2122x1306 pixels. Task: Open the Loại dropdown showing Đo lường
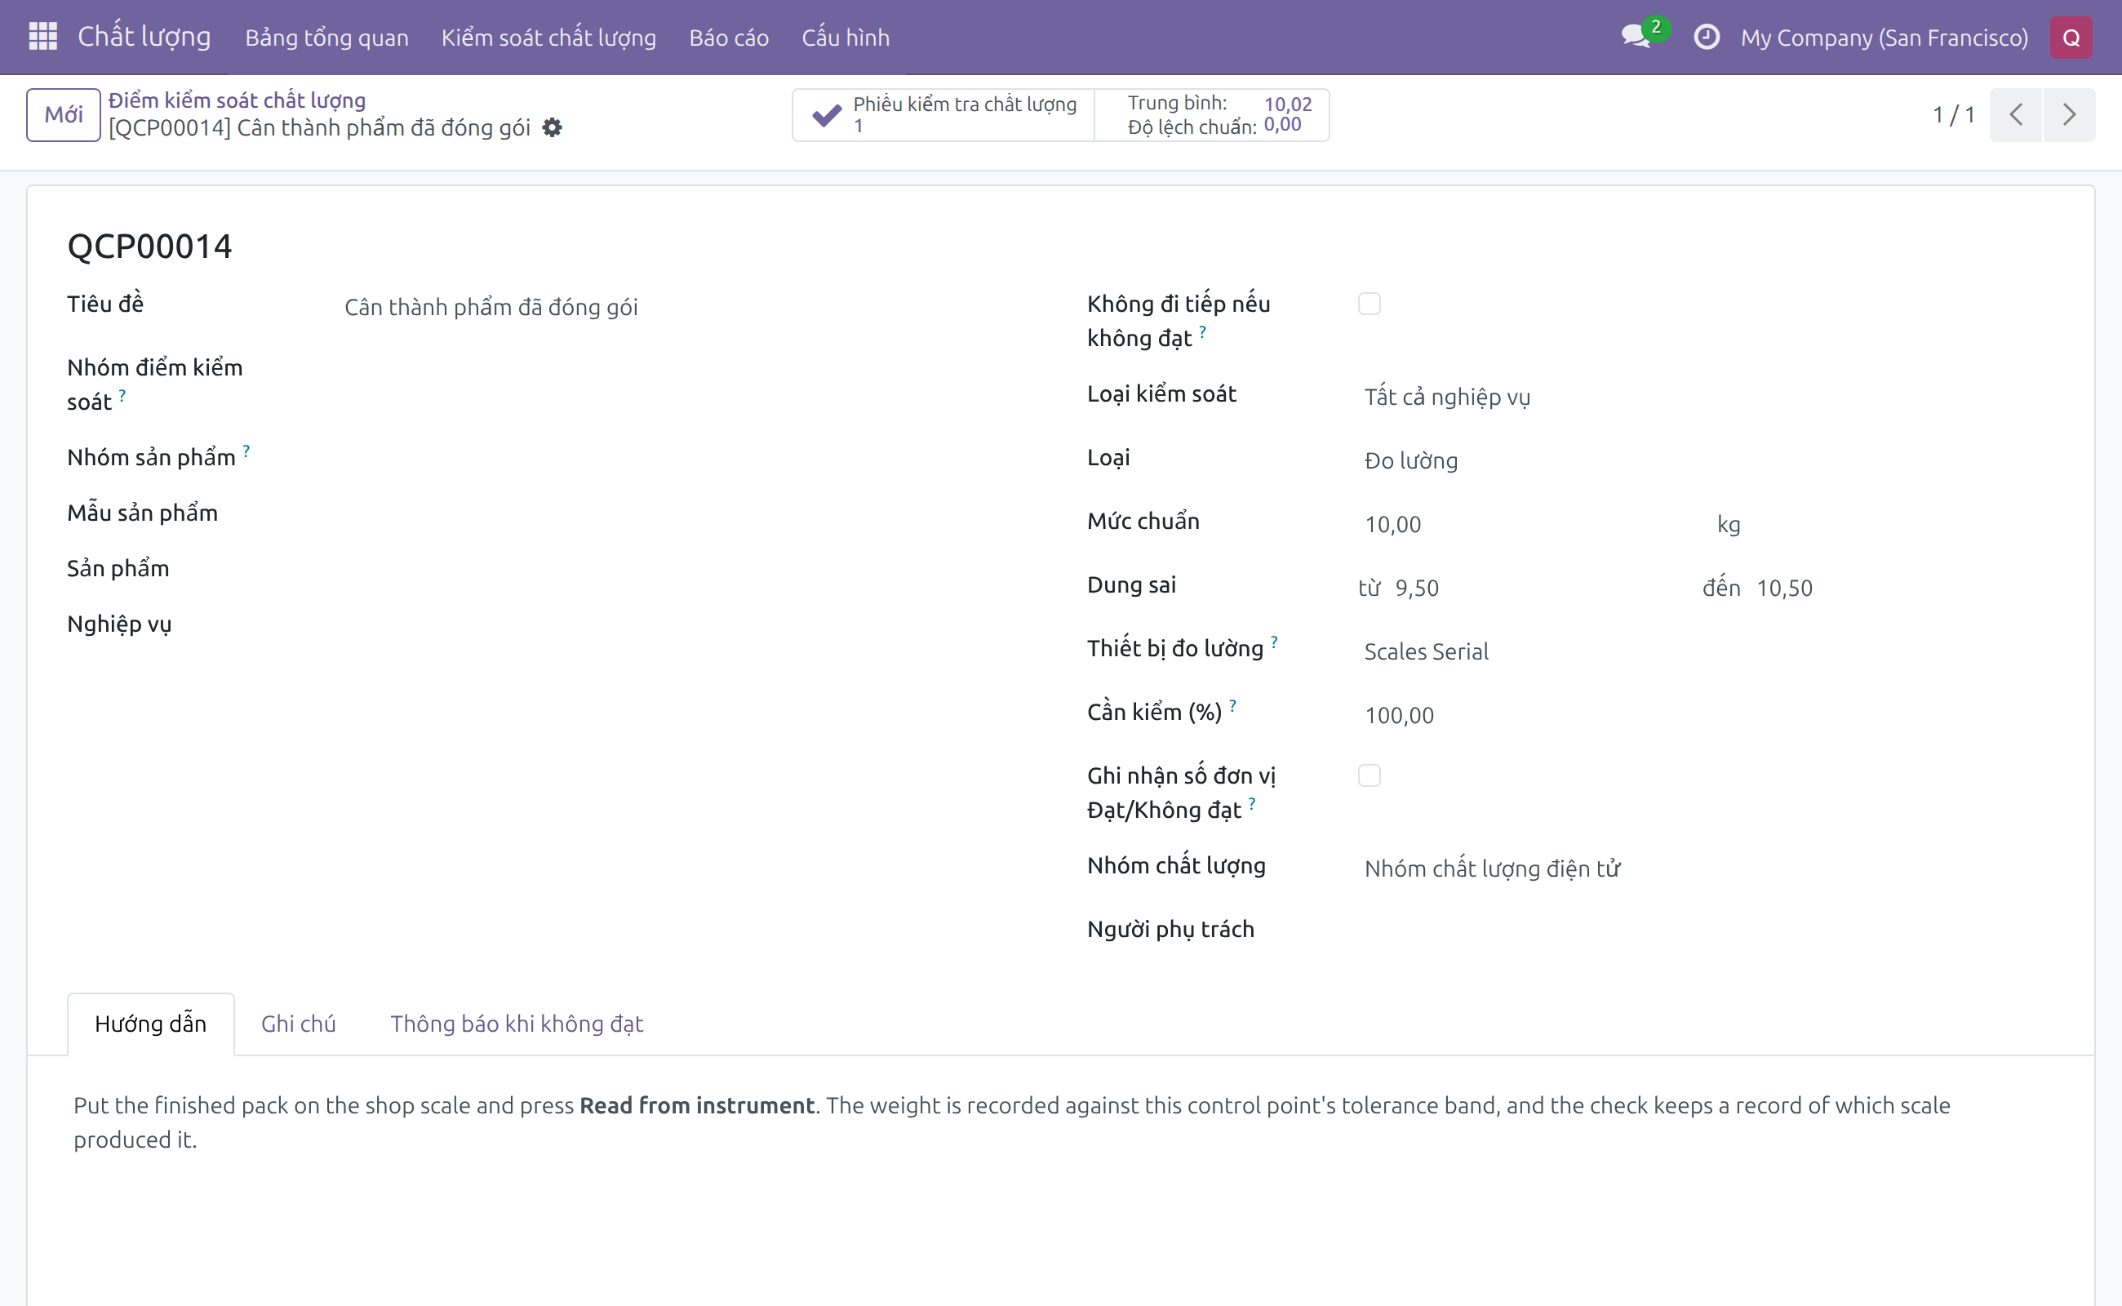pos(1707,461)
